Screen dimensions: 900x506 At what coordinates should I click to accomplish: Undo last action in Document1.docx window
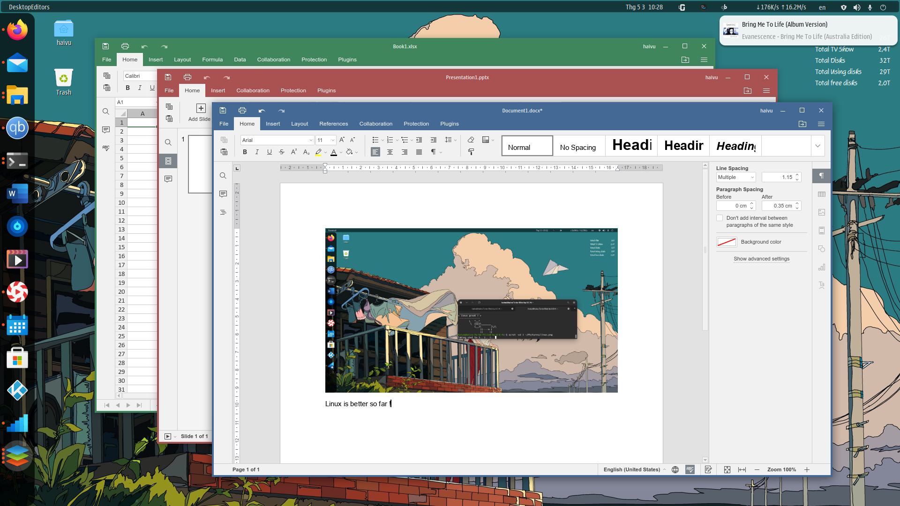[x=262, y=111]
